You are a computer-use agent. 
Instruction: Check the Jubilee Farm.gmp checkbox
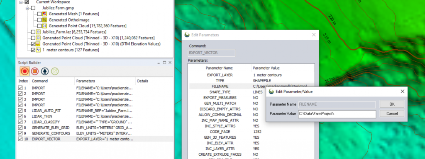pyautogui.click(x=33, y=8)
